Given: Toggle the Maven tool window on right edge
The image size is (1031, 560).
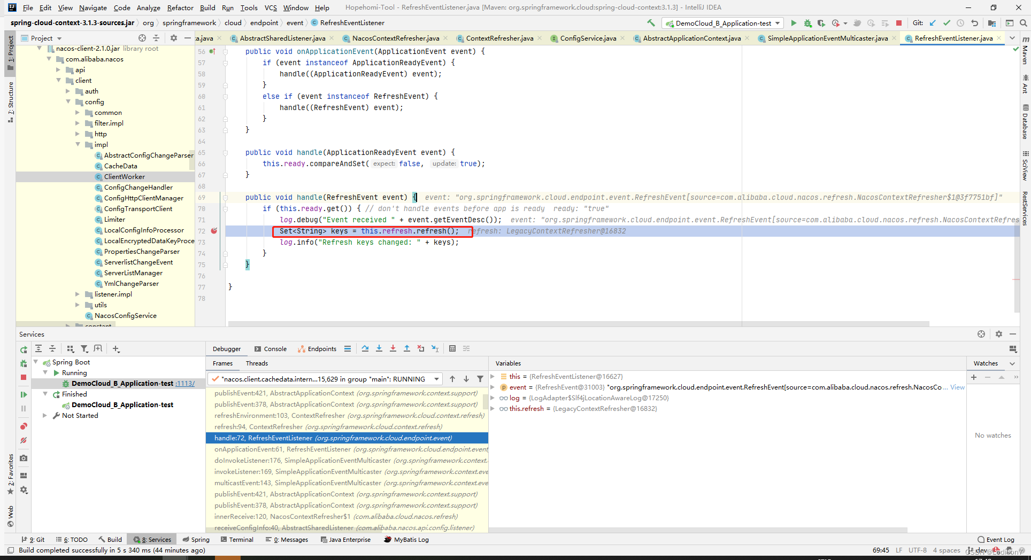Looking at the screenshot, I should click(x=1025, y=50).
